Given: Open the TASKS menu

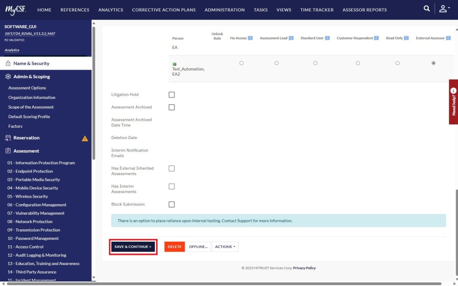Looking at the screenshot, I should click(x=261, y=10).
